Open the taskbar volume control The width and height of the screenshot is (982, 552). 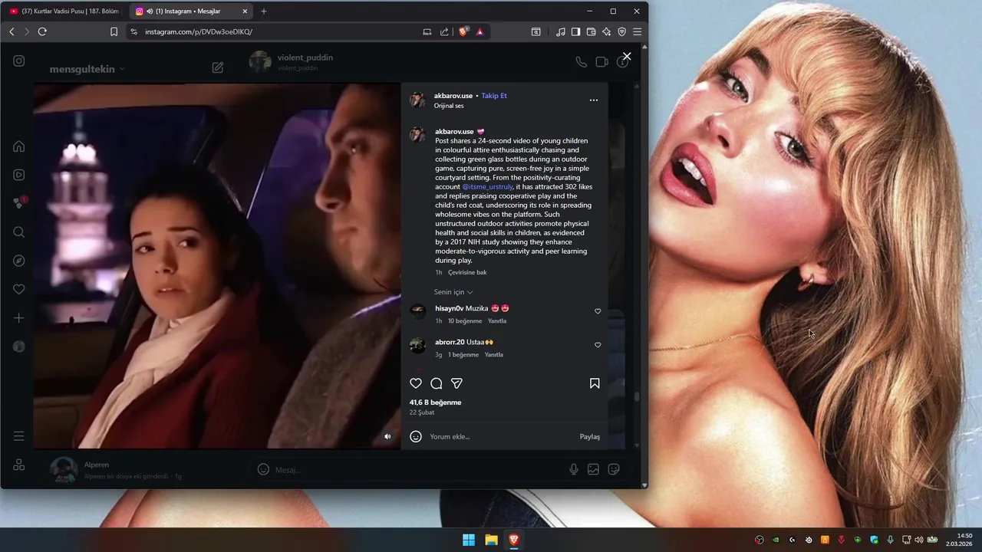pos(919,540)
